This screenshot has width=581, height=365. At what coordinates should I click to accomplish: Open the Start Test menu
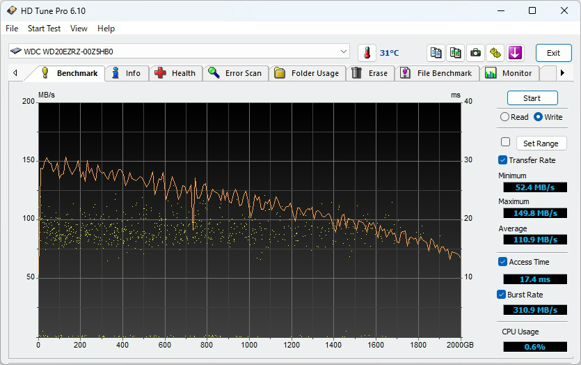click(x=44, y=29)
